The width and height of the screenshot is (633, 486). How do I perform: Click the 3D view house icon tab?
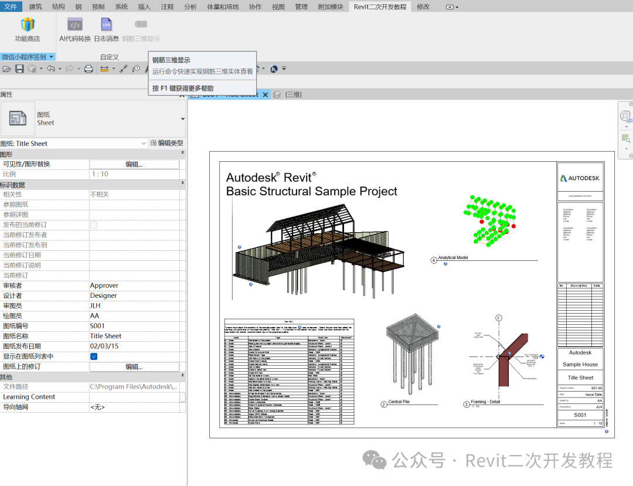pos(277,94)
